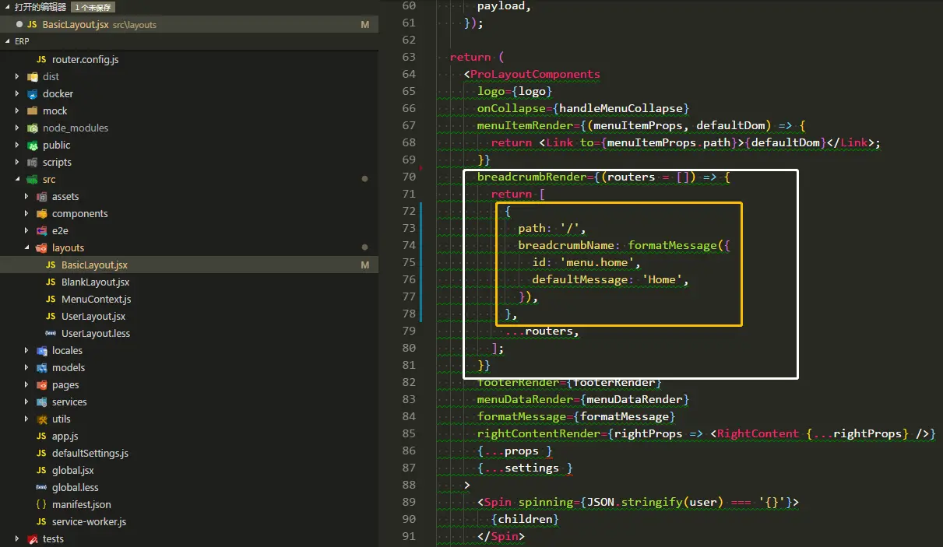Viewport: 943px width, 547px height.
Task: Click the JS icon of router.config.js
Action: click(41, 59)
